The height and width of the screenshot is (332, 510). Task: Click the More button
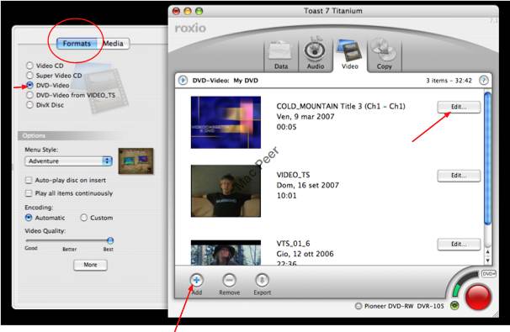point(90,265)
